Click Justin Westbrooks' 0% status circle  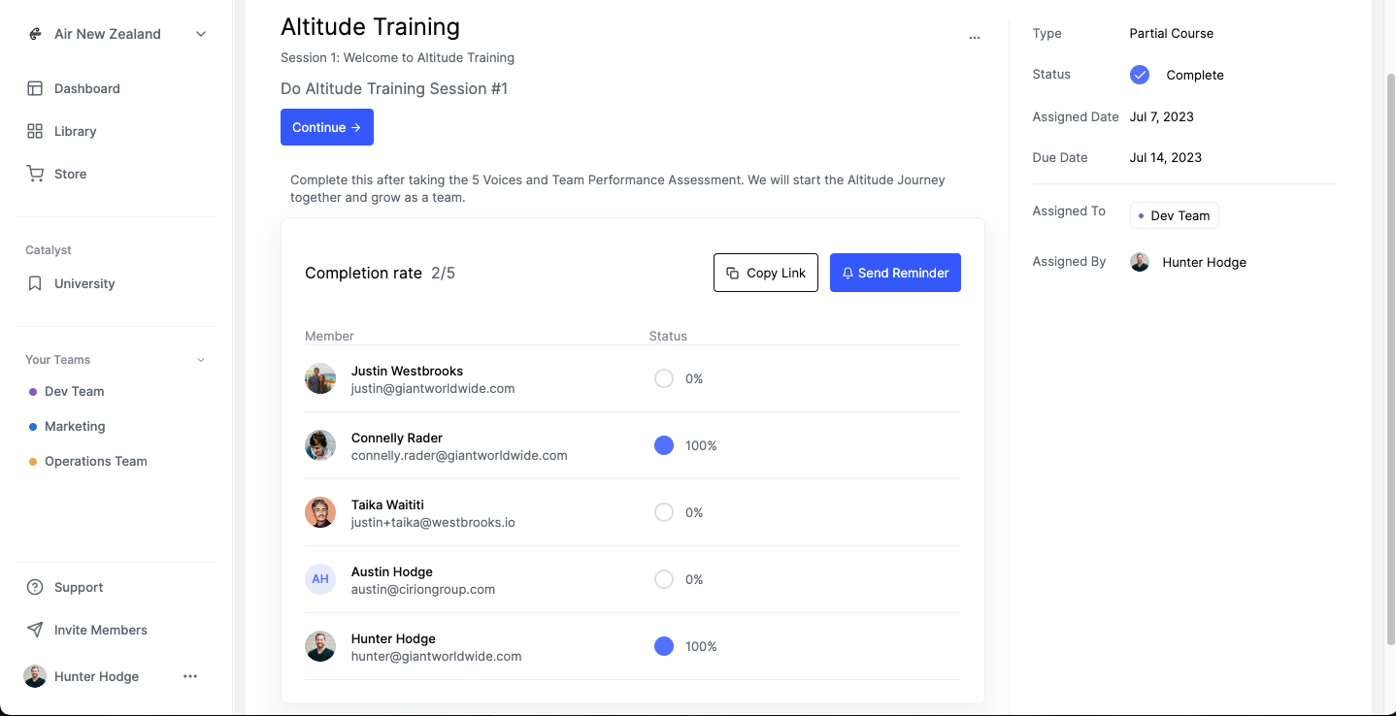[x=664, y=378]
